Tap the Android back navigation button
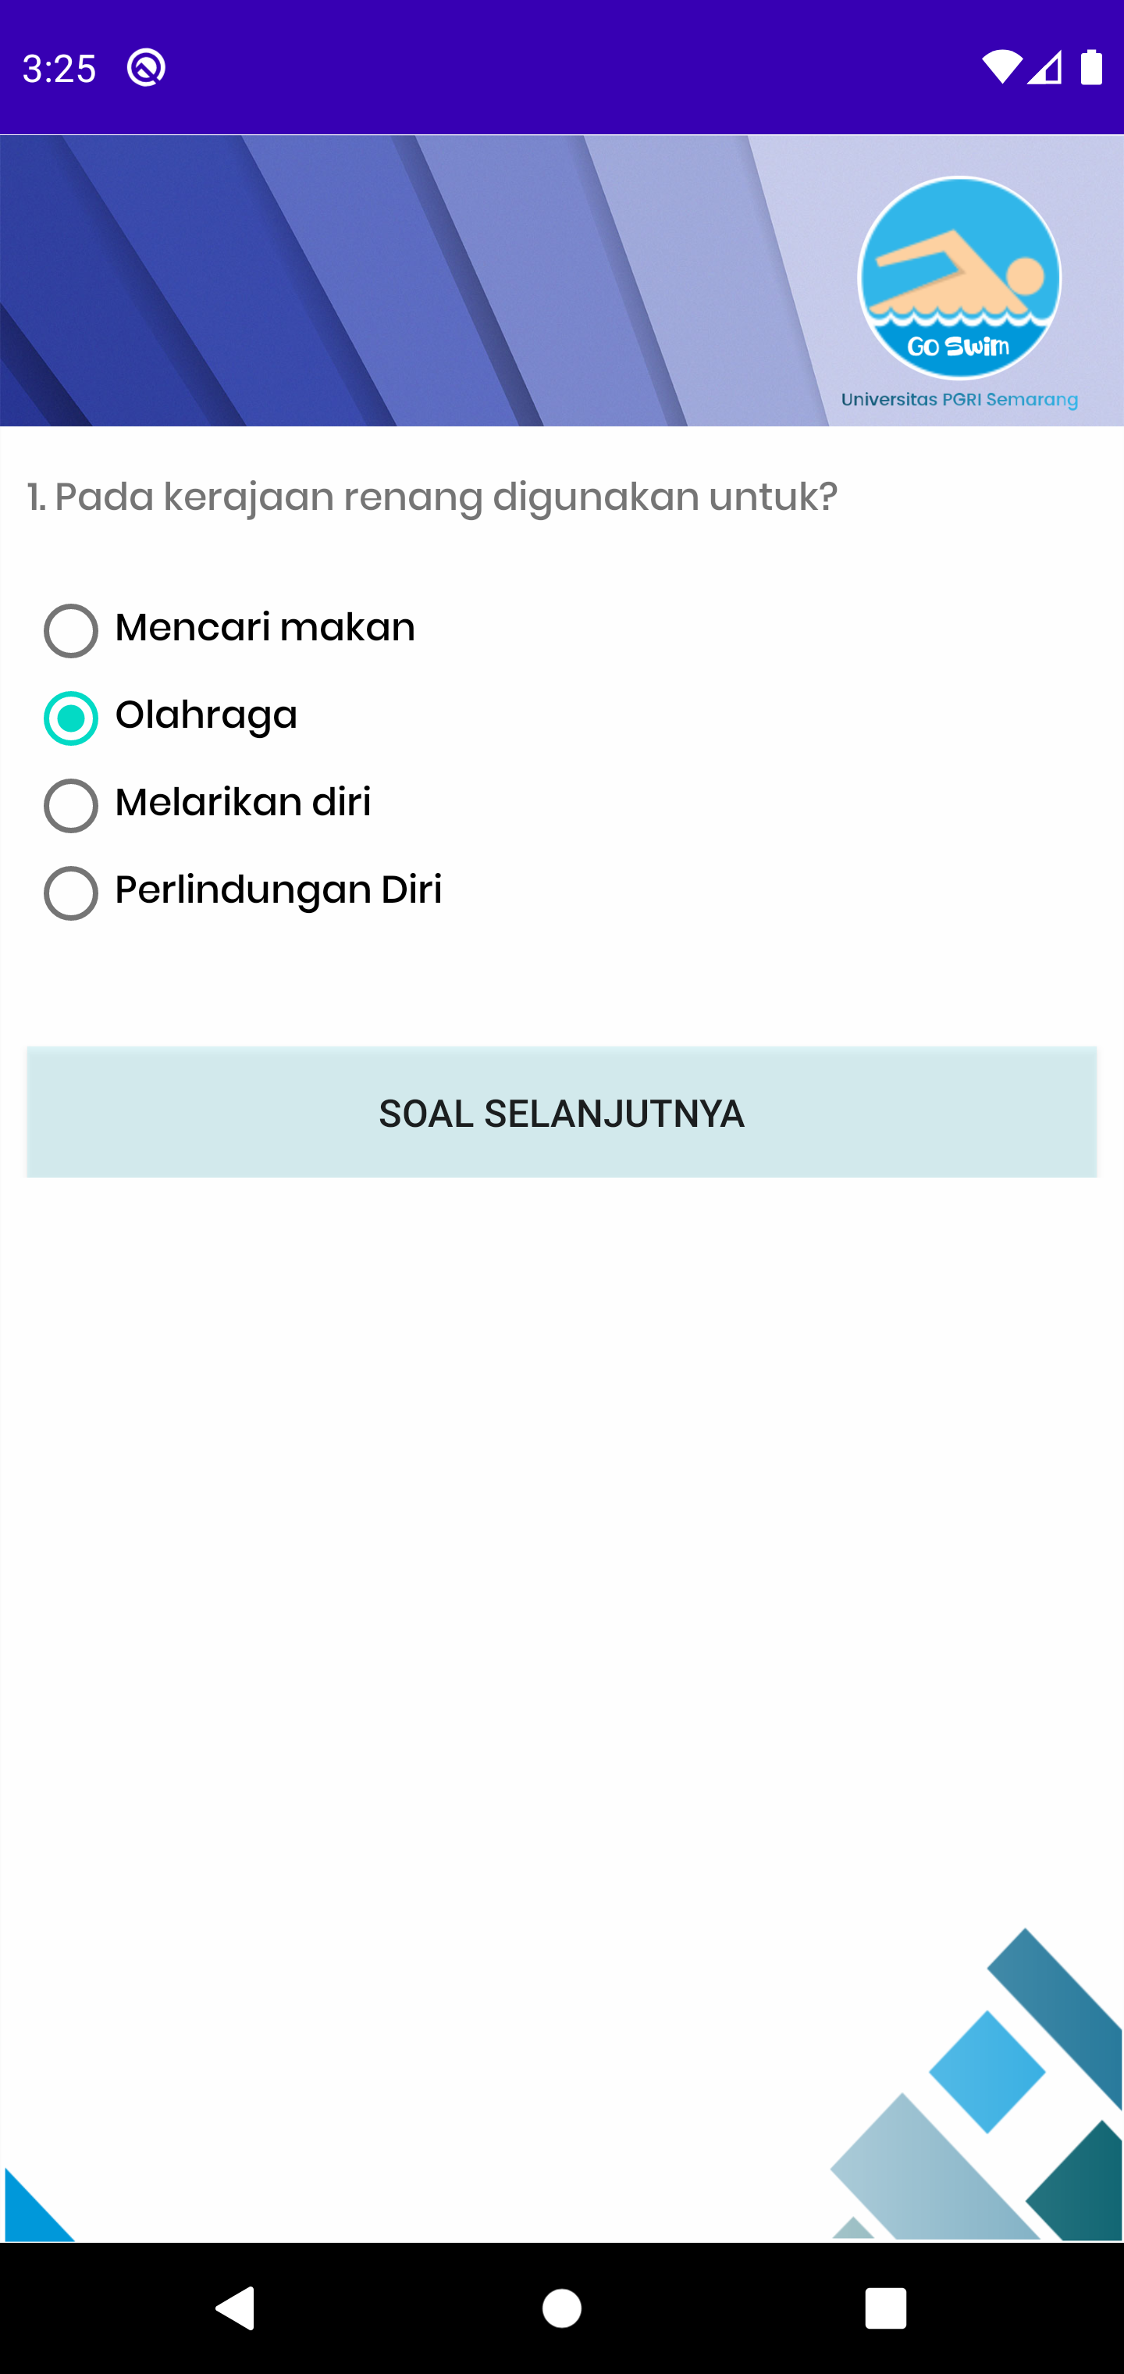The image size is (1124, 2374). coord(236,2308)
